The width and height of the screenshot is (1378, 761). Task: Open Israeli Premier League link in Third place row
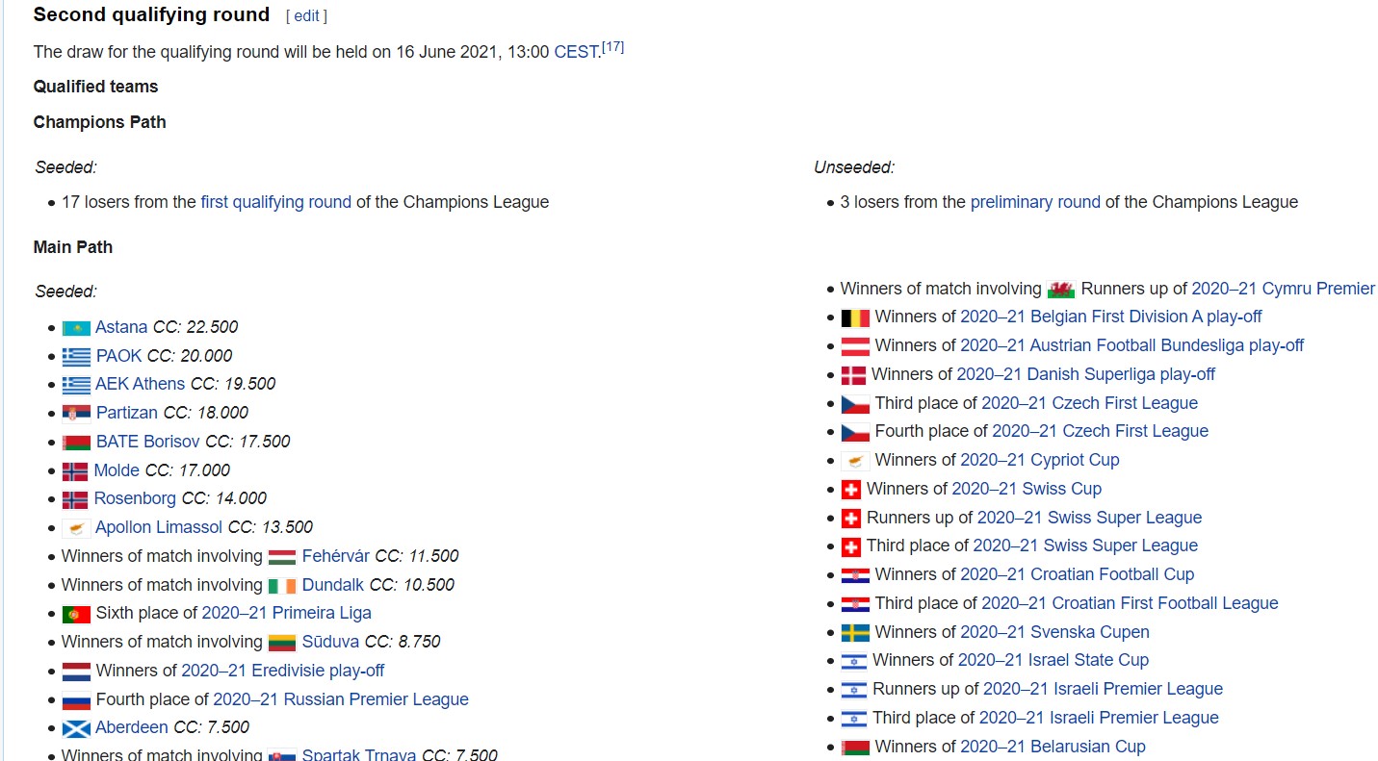(x=1099, y=718)
